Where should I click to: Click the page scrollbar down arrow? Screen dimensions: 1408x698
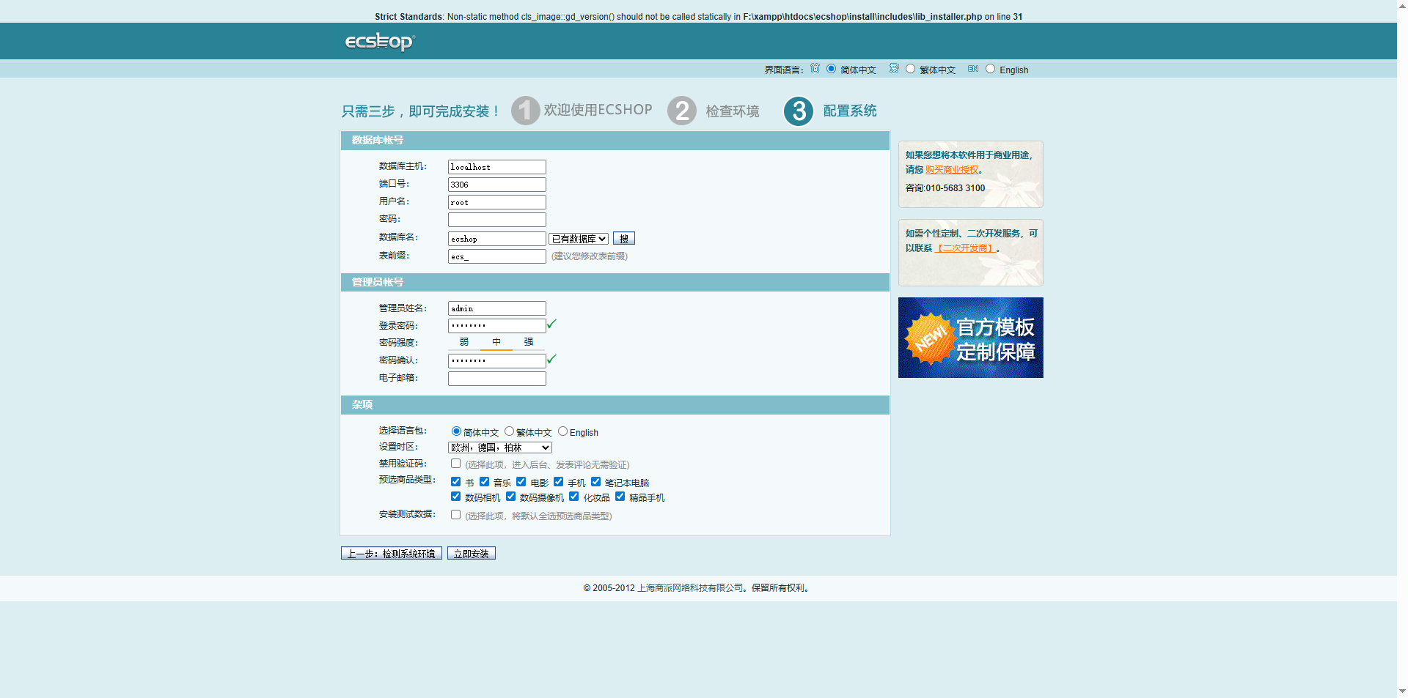[x=1402, y=691]
